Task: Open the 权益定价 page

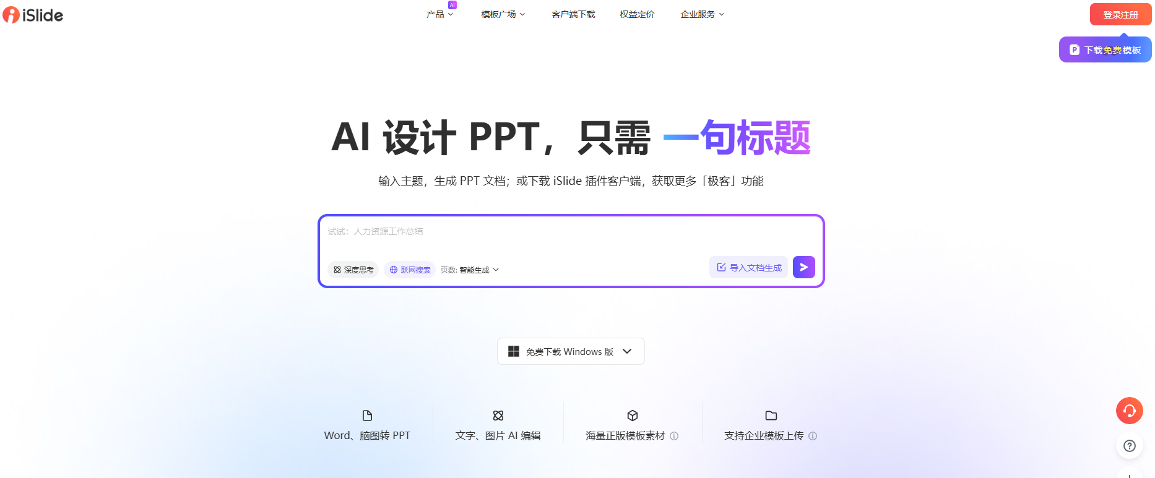Action: pyautogui.click(x=637, y=14)
